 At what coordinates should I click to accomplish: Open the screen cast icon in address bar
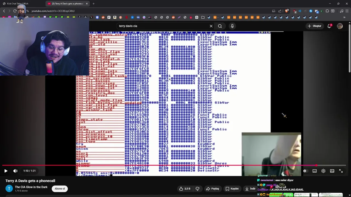click(x=274, y=11)
